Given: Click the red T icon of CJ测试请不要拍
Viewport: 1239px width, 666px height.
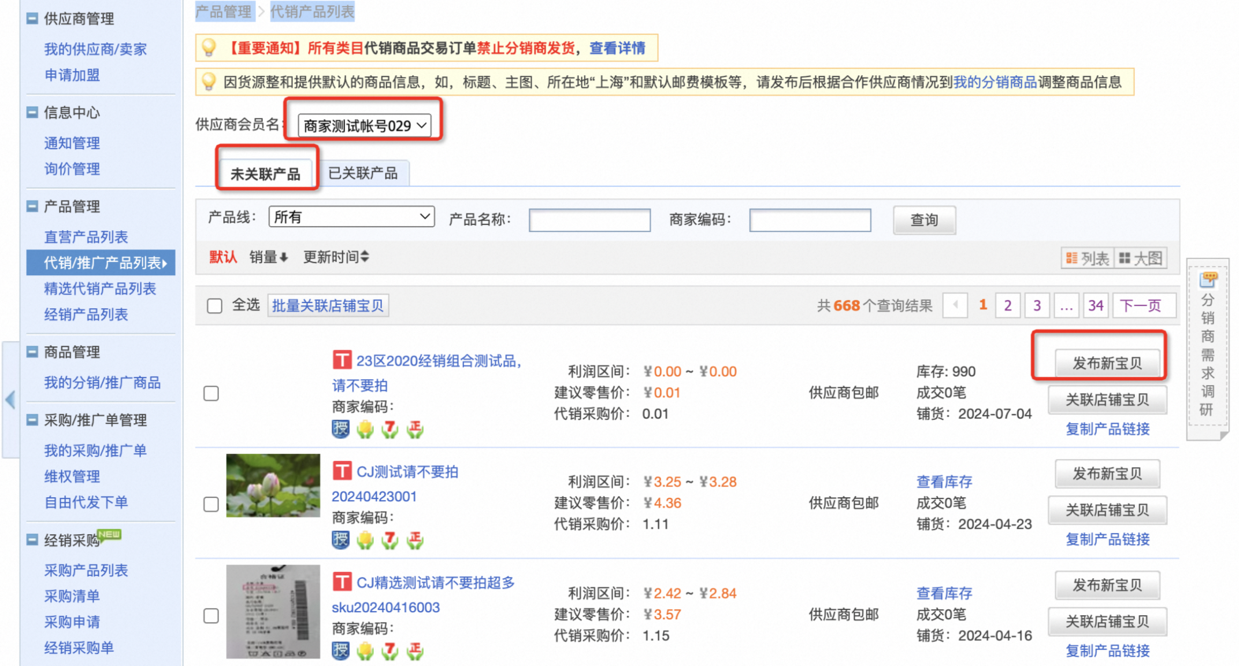Looking at the screenshot, I should (x=342, y=471).
